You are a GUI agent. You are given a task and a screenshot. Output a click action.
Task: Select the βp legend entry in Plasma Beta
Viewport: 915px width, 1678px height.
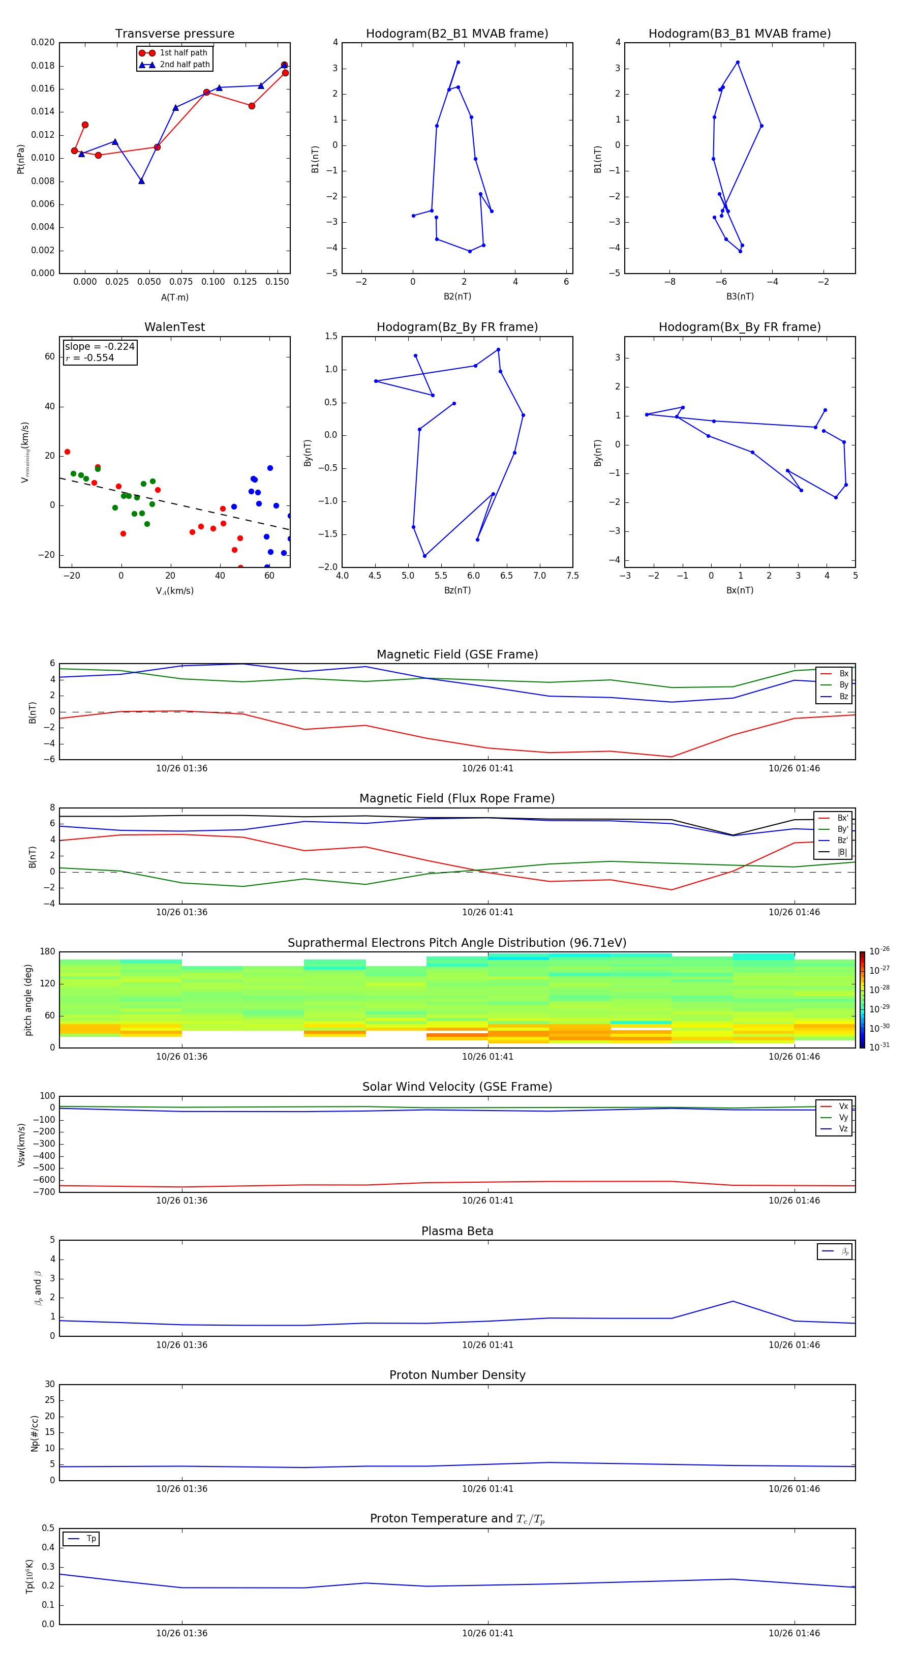835,1251
